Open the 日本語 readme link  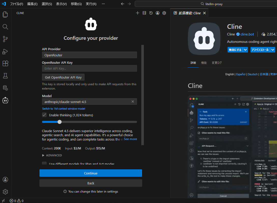[264, 74]
